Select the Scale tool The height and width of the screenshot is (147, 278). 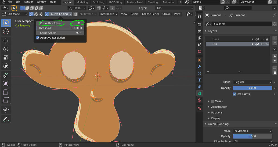pyautogui.click(x=6, y=58)
